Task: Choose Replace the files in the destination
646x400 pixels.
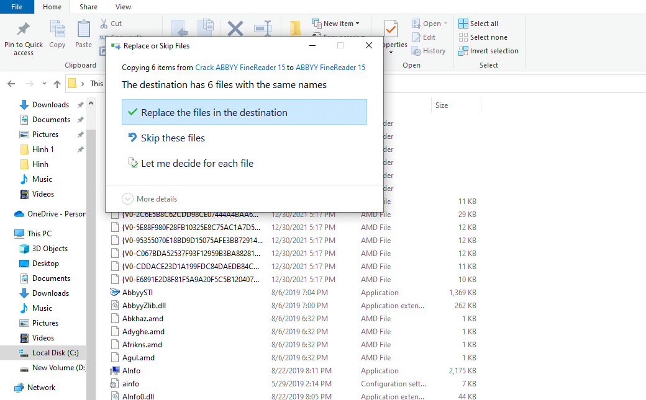Action: pyautogui.click(x=244, y=112)
